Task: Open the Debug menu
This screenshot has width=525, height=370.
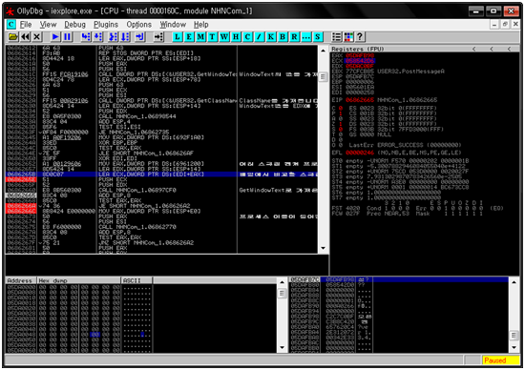Action: pos(74,25)
